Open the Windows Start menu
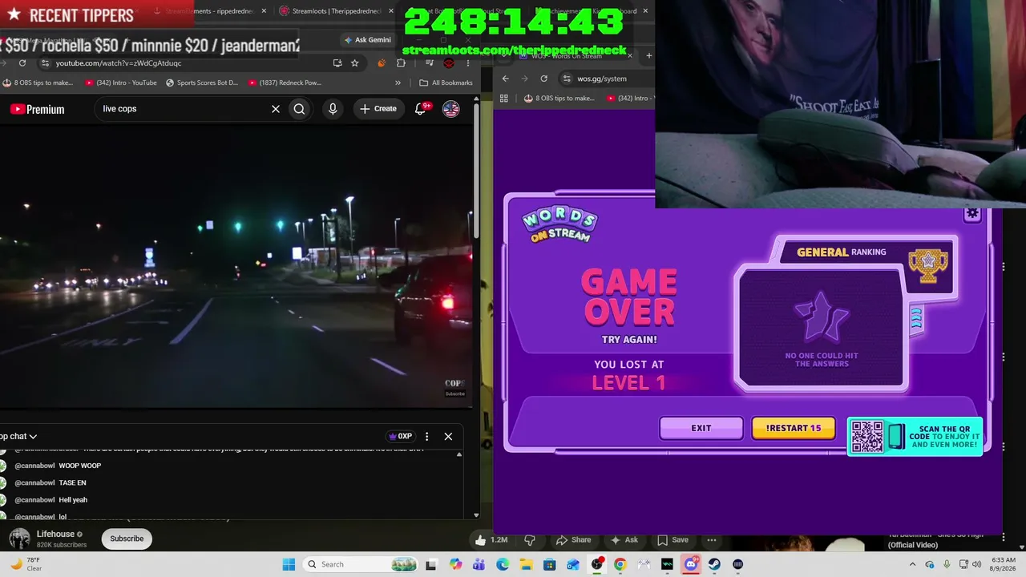The height and width of the screenshot is (577, 1026). click(x=289, y=564)
